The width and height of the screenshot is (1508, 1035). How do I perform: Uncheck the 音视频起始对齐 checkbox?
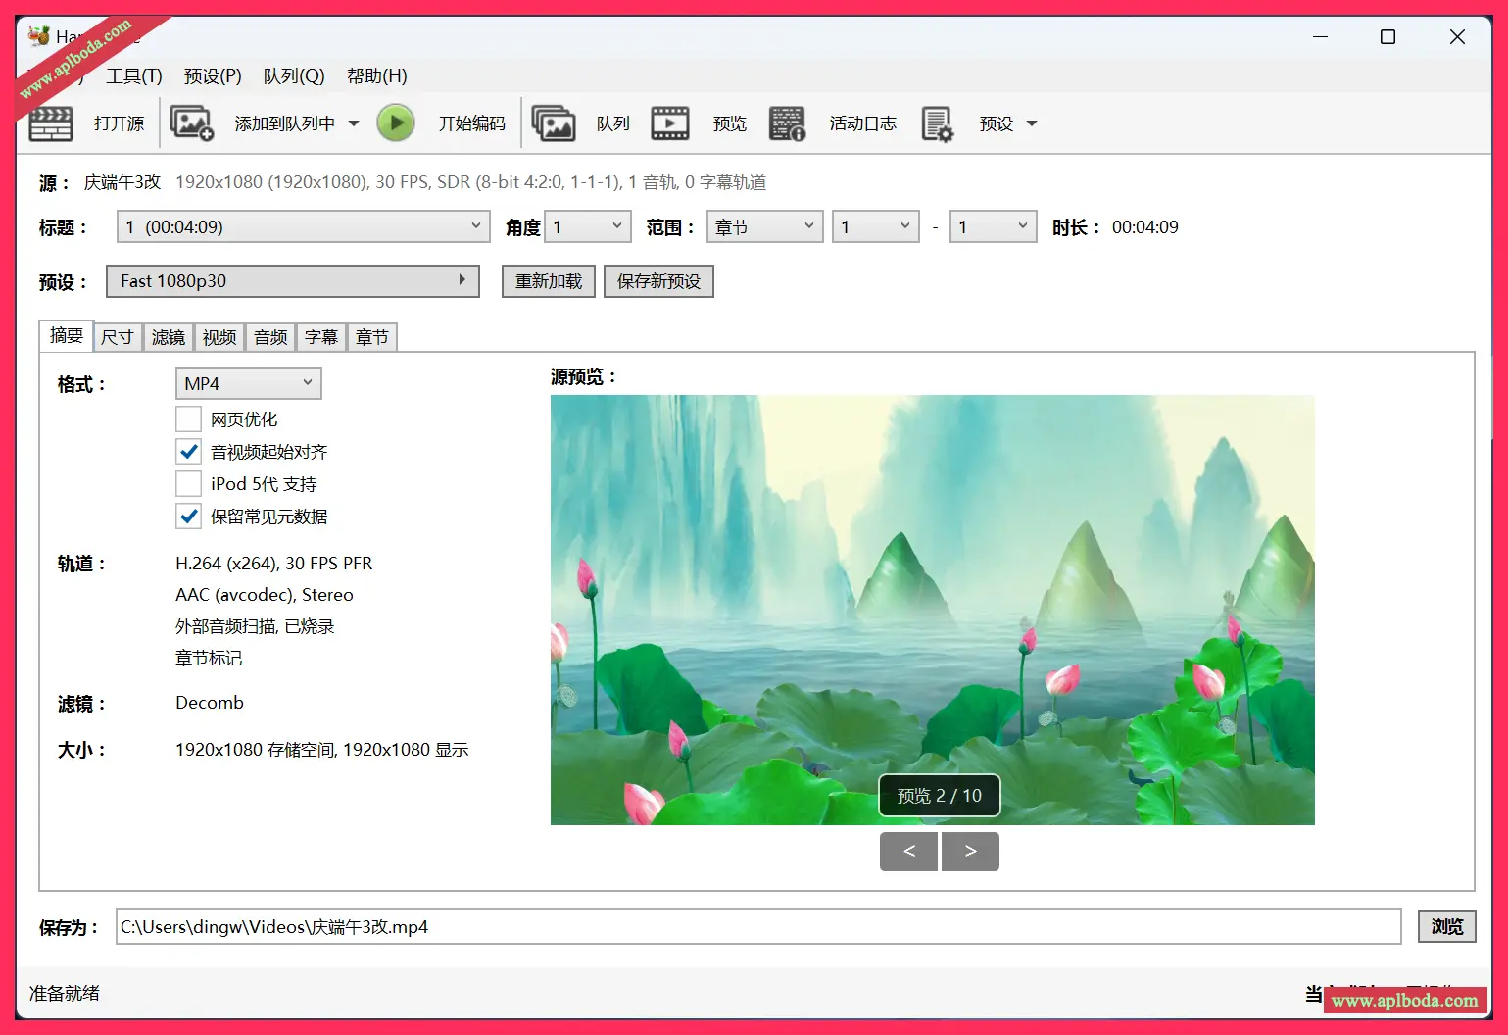[188, 452]
